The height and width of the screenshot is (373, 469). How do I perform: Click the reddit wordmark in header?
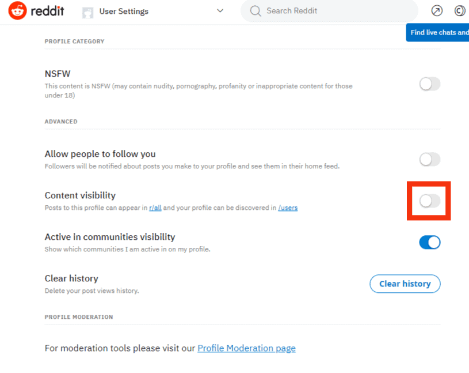[x=48, y=11]
